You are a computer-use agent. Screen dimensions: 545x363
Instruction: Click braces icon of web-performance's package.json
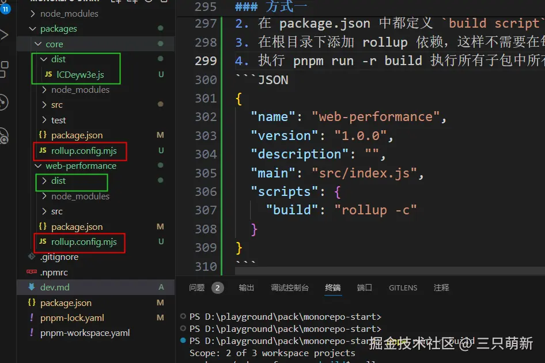point(43,226)
